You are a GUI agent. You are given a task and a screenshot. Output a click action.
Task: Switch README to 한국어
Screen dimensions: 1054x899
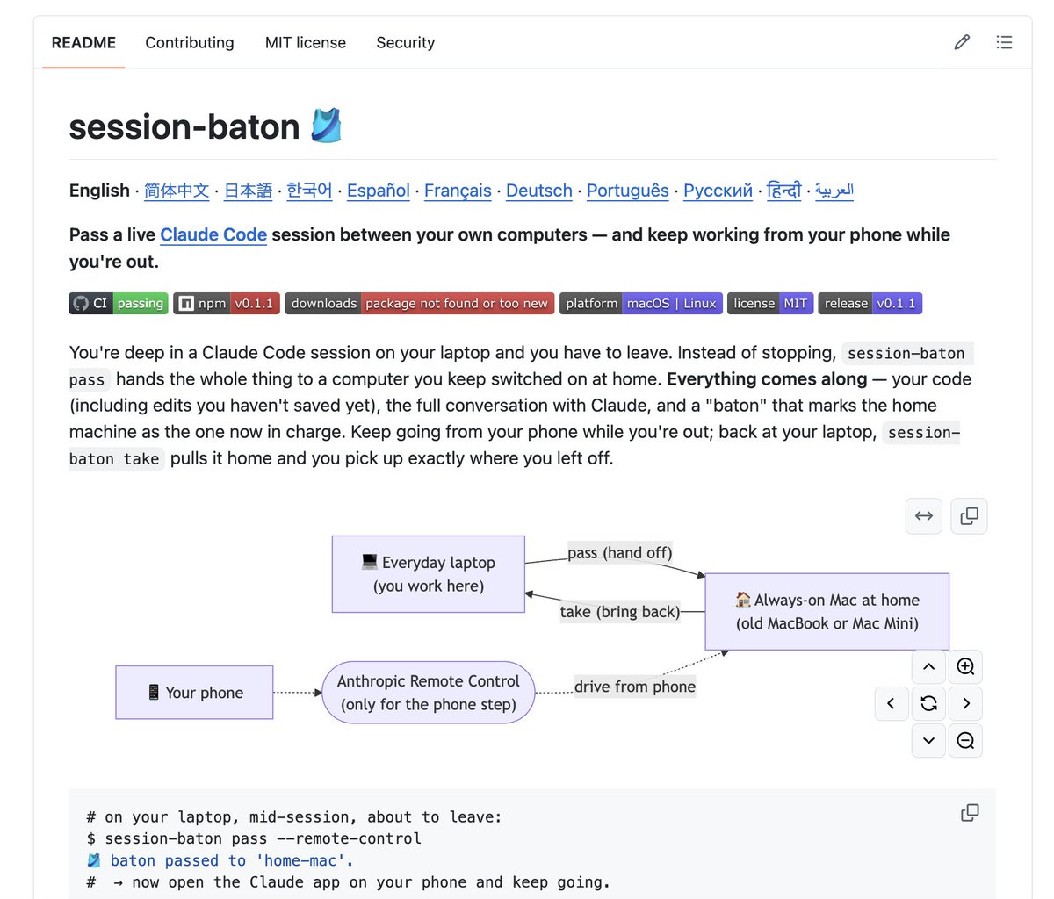tap(310, 191)
